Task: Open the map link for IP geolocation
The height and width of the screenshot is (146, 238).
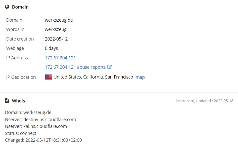Action: [x=140, y=77]
